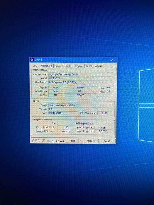The height and width of the screenshot is (205, 154).
Task: Select the Mainboard tab
Action: click(x=46, y=66)
